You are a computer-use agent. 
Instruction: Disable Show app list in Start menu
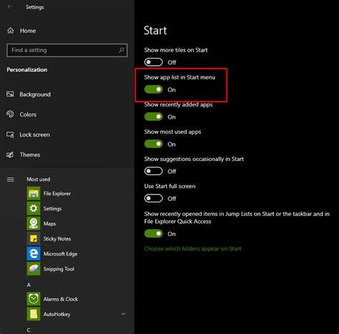click(154, 89)
